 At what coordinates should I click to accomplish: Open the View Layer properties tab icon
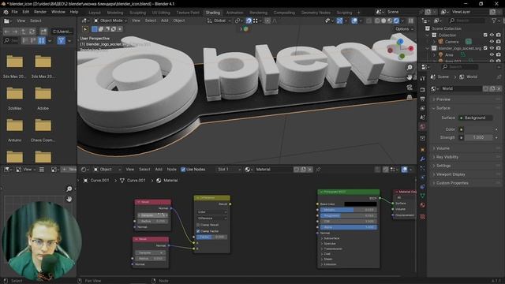423,108
